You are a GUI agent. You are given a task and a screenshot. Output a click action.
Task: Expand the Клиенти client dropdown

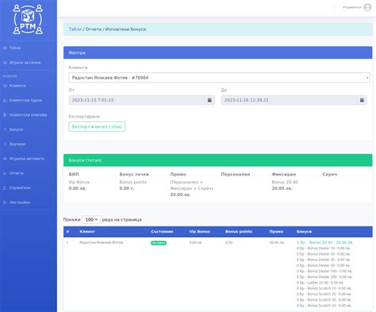coord(219,78)
